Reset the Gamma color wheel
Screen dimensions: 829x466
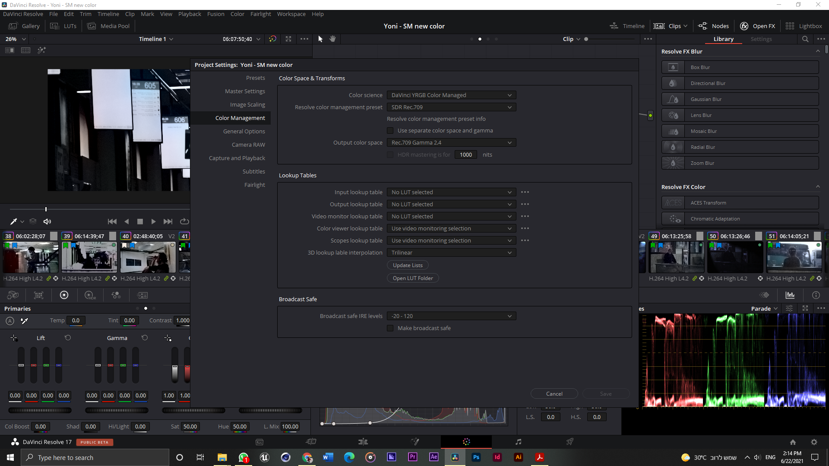[145, 338]
